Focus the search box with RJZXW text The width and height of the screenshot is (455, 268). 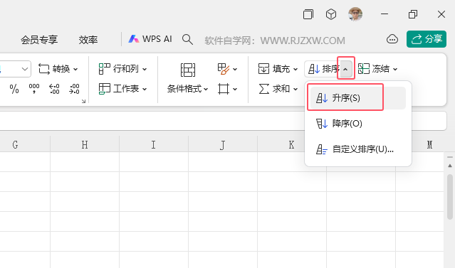275,41
